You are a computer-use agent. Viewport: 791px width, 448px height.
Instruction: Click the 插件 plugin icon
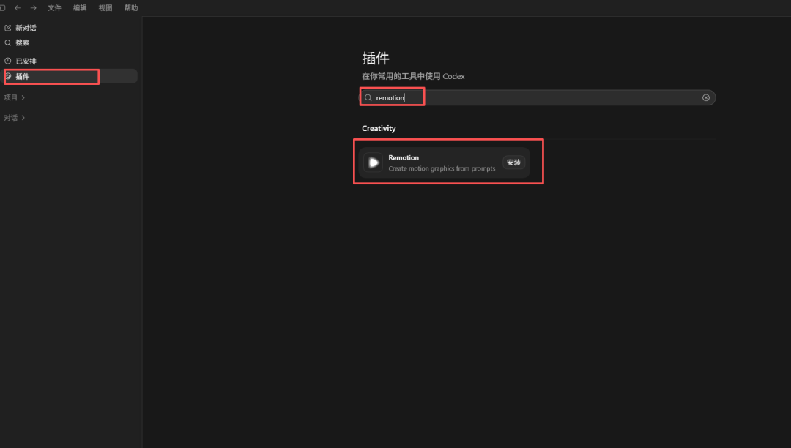(x=8, y=76)
